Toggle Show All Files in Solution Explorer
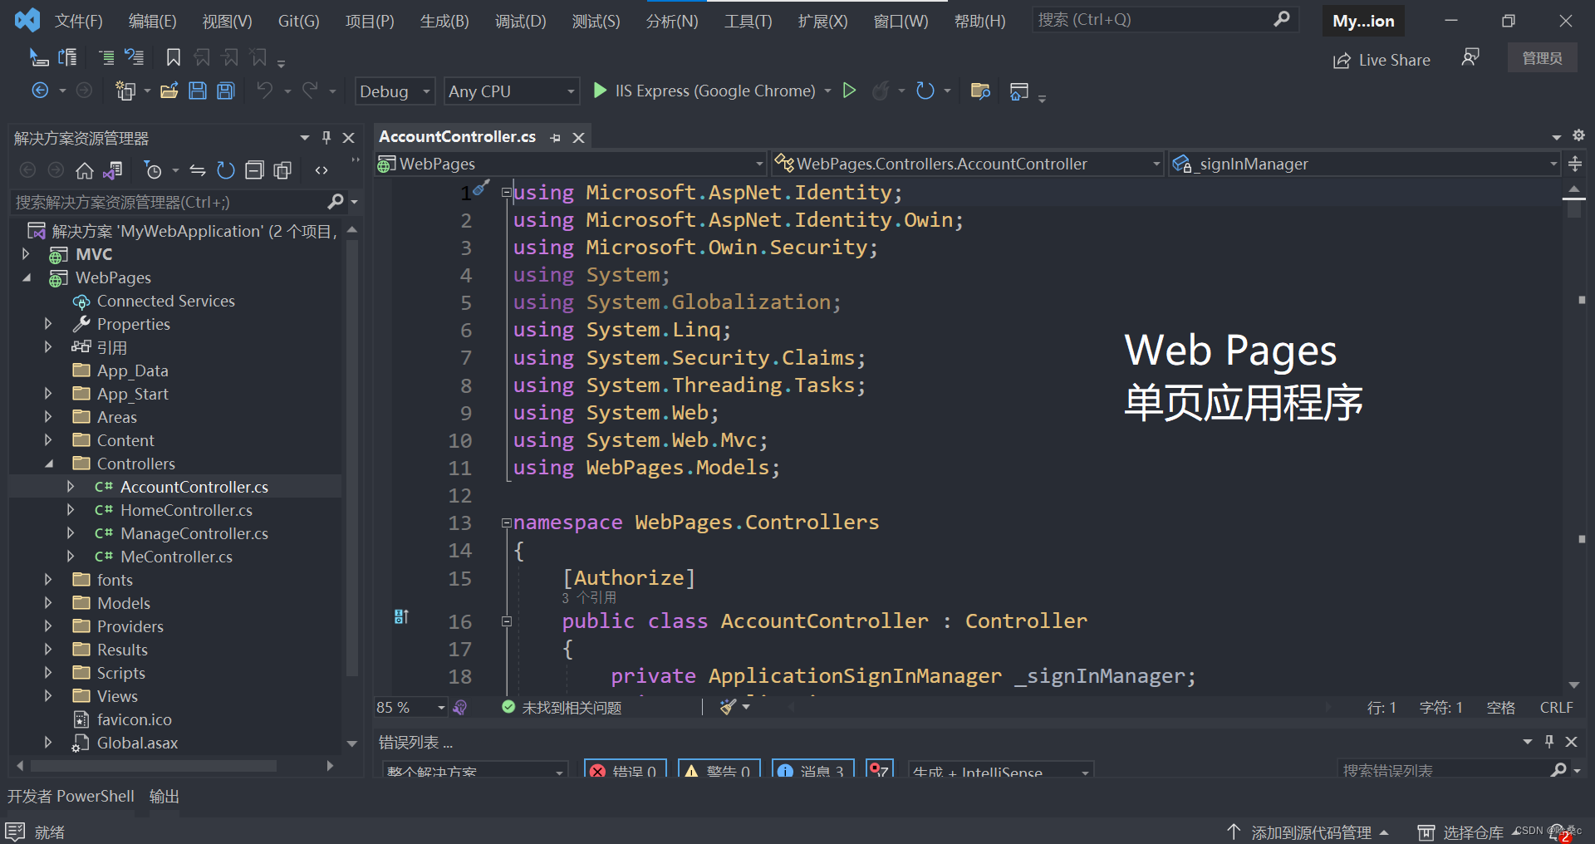1595x844 pixels. pos(282,170)
